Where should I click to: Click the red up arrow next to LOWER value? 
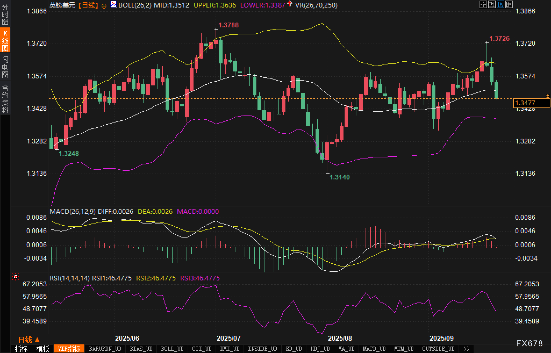tap(289, 4)
